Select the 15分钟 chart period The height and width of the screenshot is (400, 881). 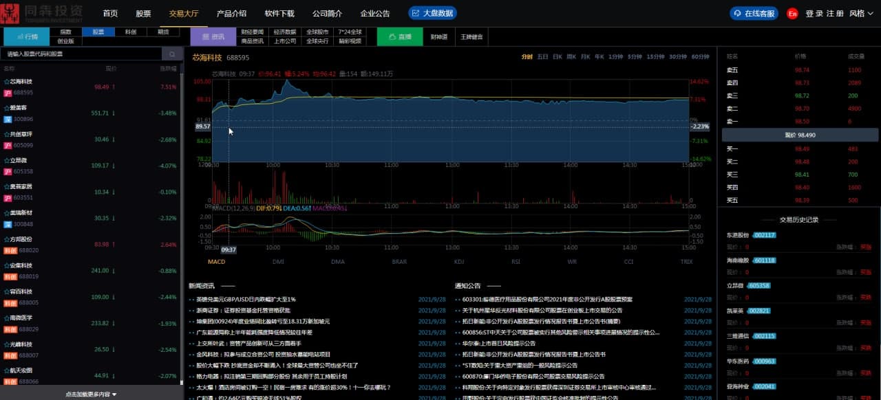[655, 56]
